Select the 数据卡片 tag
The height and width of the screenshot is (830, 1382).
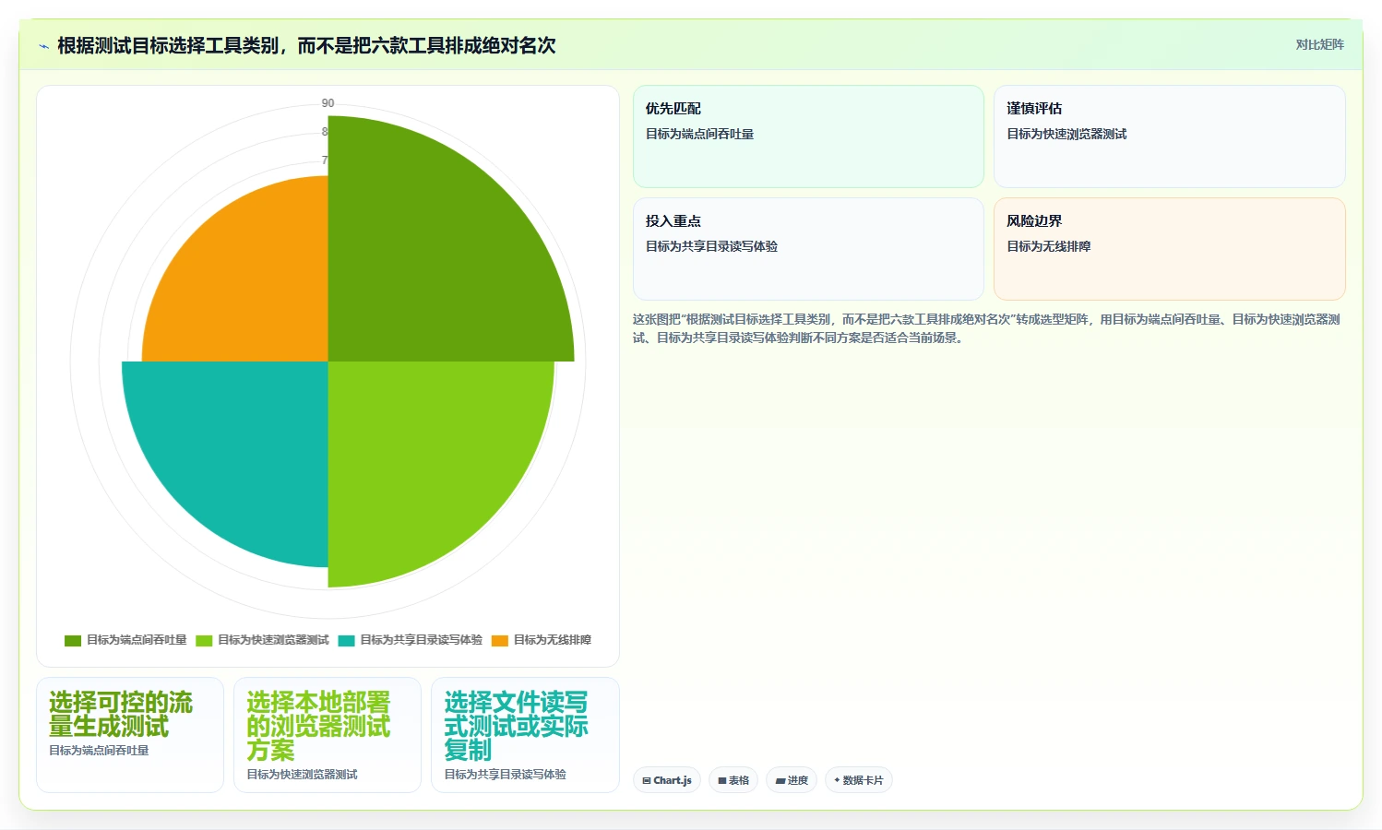tap(859, 780)
